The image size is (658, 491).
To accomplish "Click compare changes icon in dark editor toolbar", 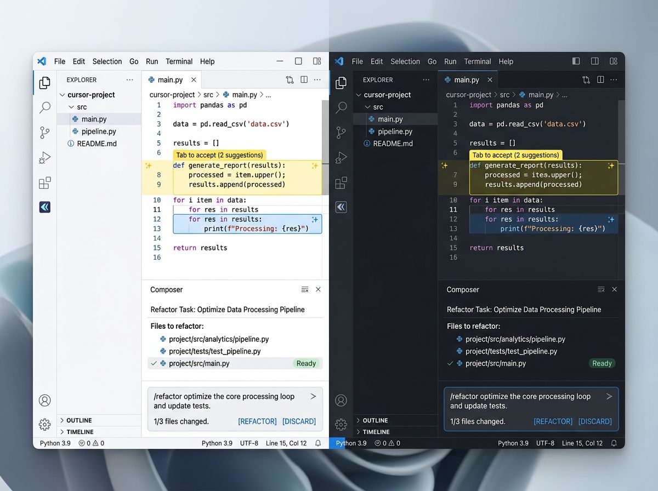I will coord(586,80).
